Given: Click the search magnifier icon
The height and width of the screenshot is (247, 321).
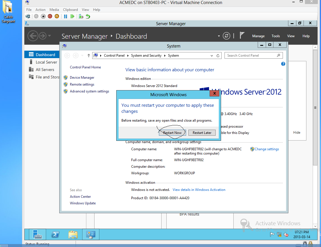Looking at the screenshot, I should point(278,56).
